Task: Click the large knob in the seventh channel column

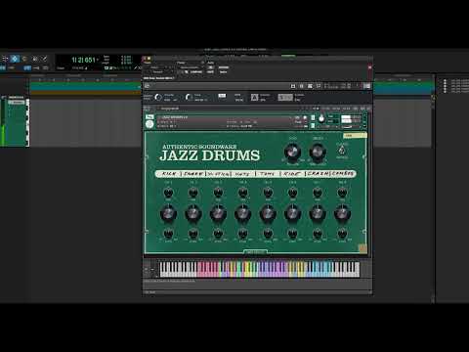Action: [x=318, y=214]
